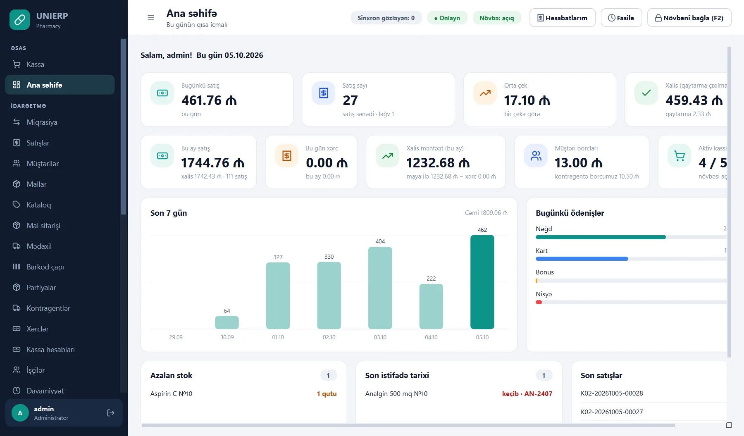Click the Kataloq tag icon
The width and height of the screenshot is (744, 436).
pyautogui.click(x=17, y=205)
